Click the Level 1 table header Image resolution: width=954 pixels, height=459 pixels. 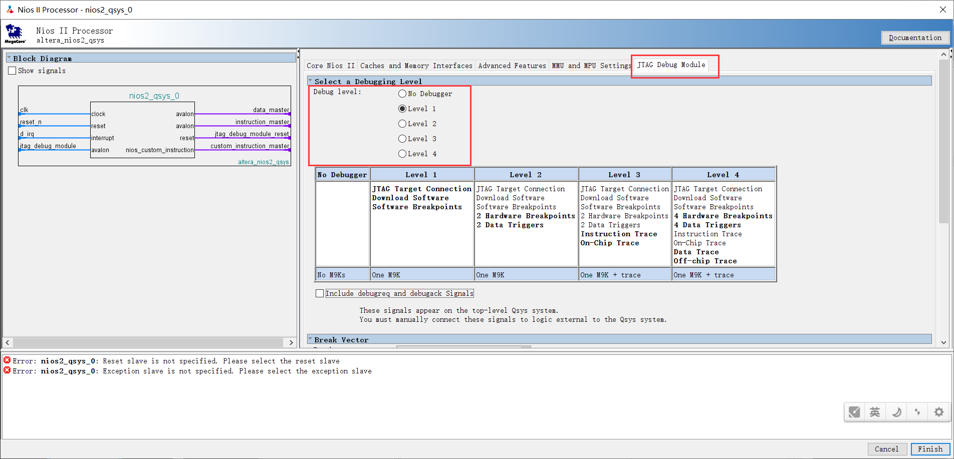tap(421, 175)
